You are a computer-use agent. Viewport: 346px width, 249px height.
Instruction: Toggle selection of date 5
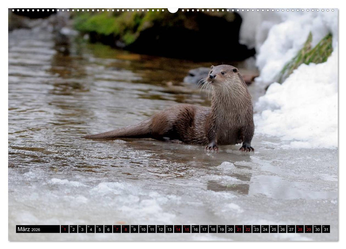pos(99,230)
